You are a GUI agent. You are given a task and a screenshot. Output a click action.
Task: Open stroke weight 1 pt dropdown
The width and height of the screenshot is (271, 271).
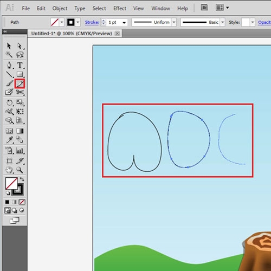coord(124,22)
